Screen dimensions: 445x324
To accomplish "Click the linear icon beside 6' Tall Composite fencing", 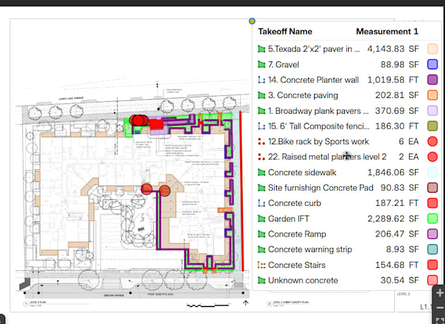I will point(261,126).
